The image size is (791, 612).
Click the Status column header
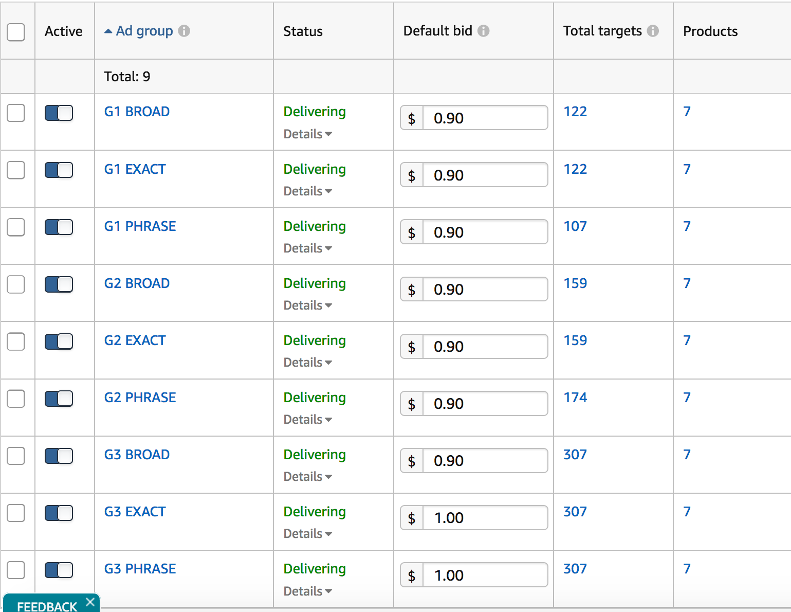(x=303, y=31)
